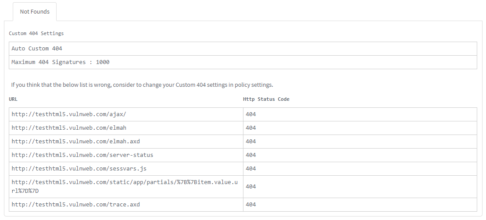Click the 404 status for the /ajax/ row
This screenshot has width=486, height=220.
click(251, 114)
